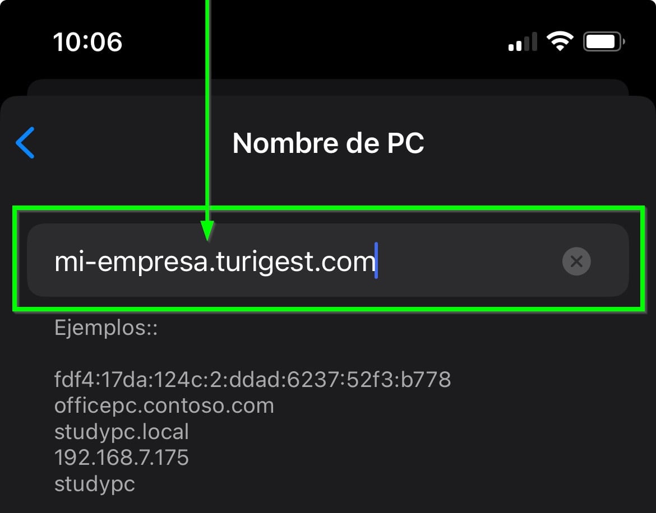This screenshot has height=513, width=656.
Task: Tap the Nombre de PC title
Action: click(x=329, y=143)
